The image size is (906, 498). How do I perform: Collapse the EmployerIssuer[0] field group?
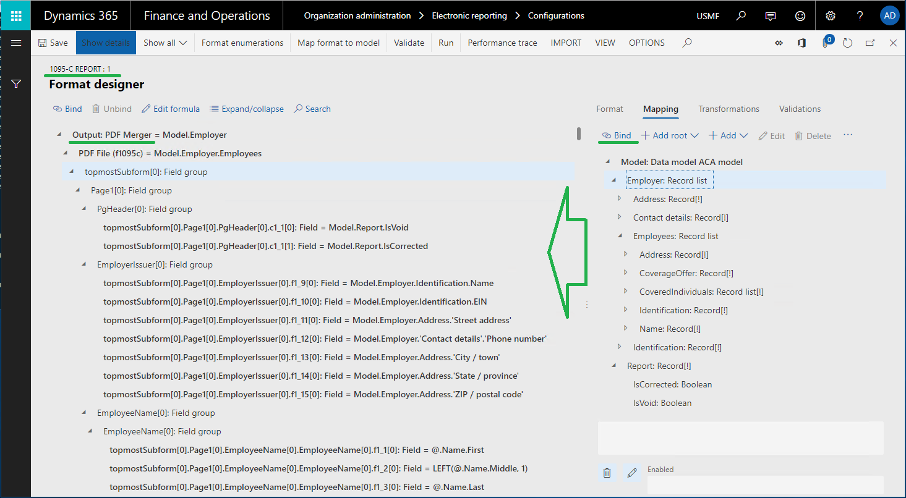(x=84, y=264)
